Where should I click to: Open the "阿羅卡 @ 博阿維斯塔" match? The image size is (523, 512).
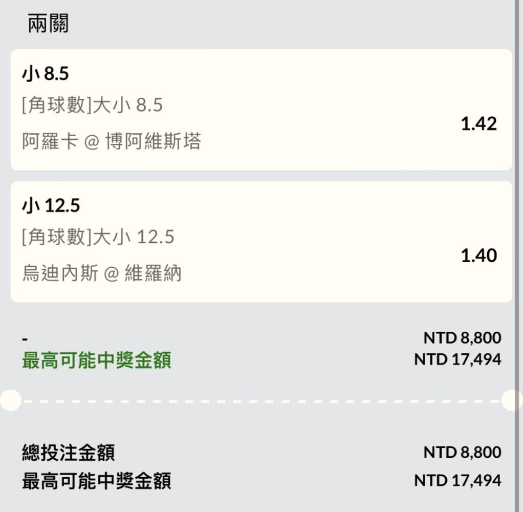[112, 141]
